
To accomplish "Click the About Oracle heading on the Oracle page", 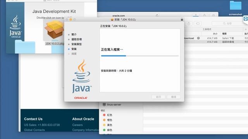I will pos(83,119).
